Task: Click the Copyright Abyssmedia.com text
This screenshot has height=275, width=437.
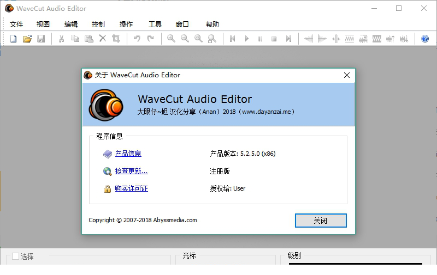Action: click(x=143, y=220)
